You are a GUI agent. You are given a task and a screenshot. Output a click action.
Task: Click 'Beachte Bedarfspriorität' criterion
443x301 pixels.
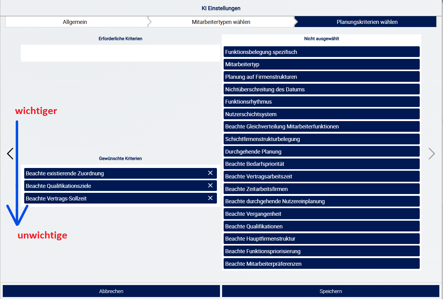tap(321, 164)
